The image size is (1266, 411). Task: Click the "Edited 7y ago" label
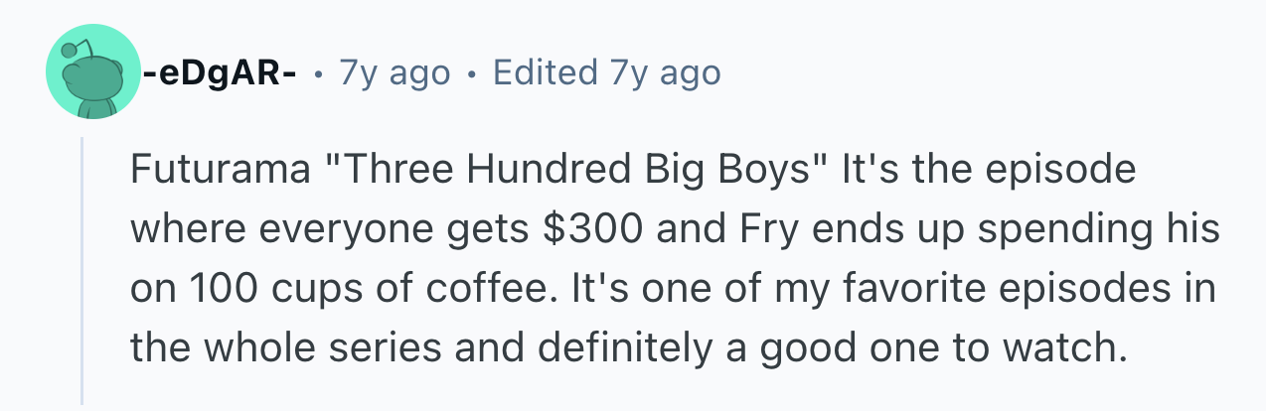point(606,72)
